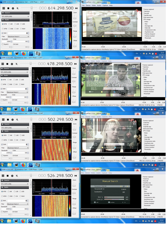Viewport: 167px width, 242px height.
Task: Click VirtualDub taskbar icon below 502.298.500 window
Action: (38, 165)
